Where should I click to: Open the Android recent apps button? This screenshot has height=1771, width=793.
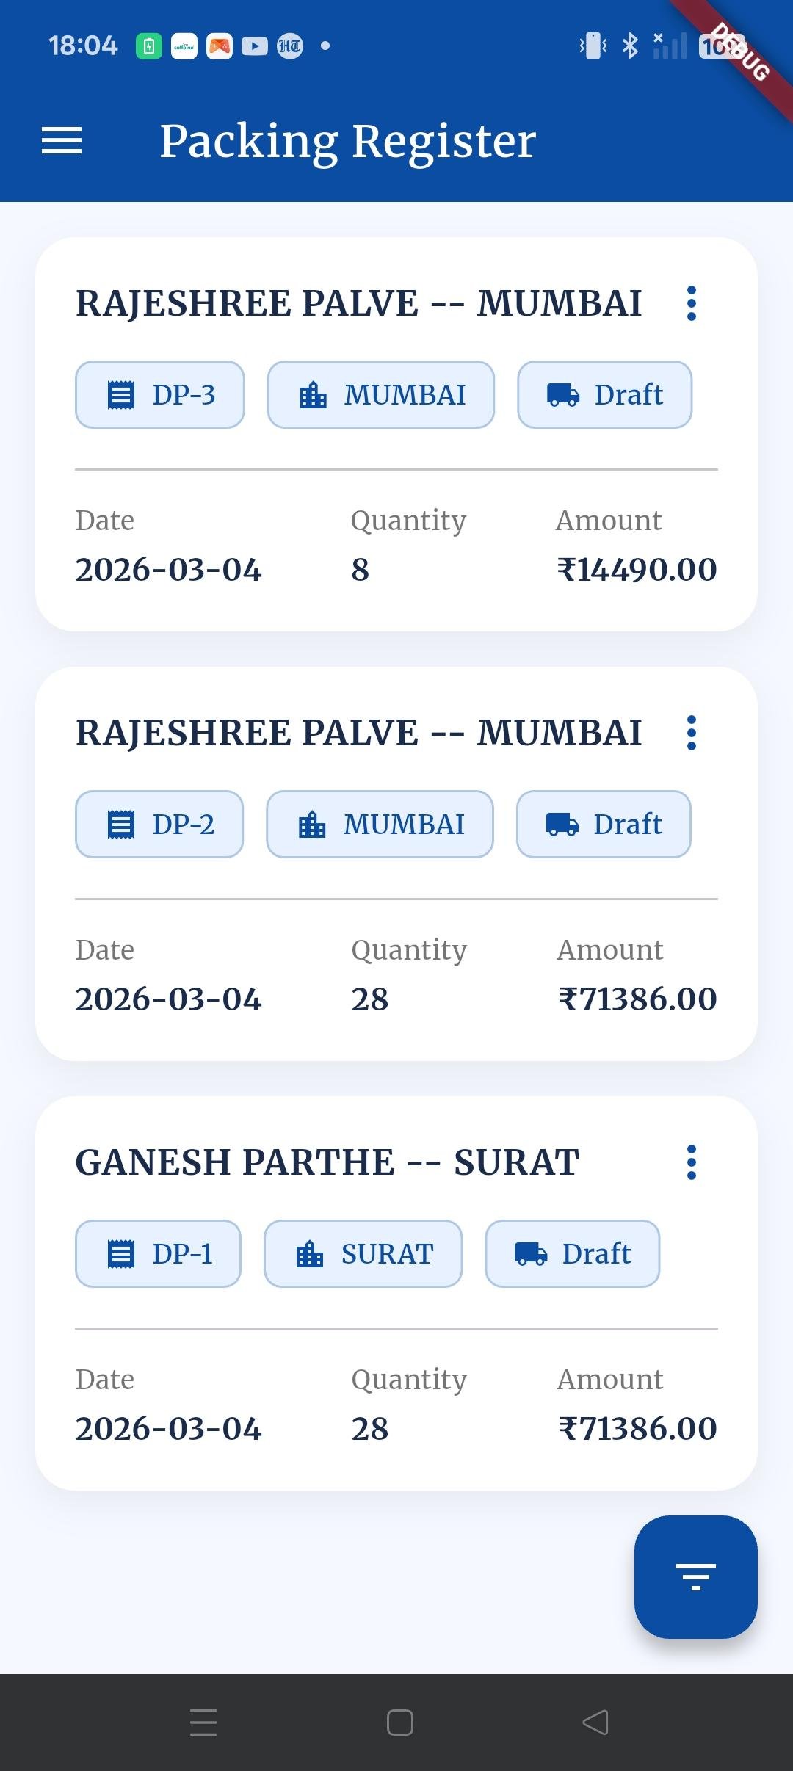click(203, 1723)
